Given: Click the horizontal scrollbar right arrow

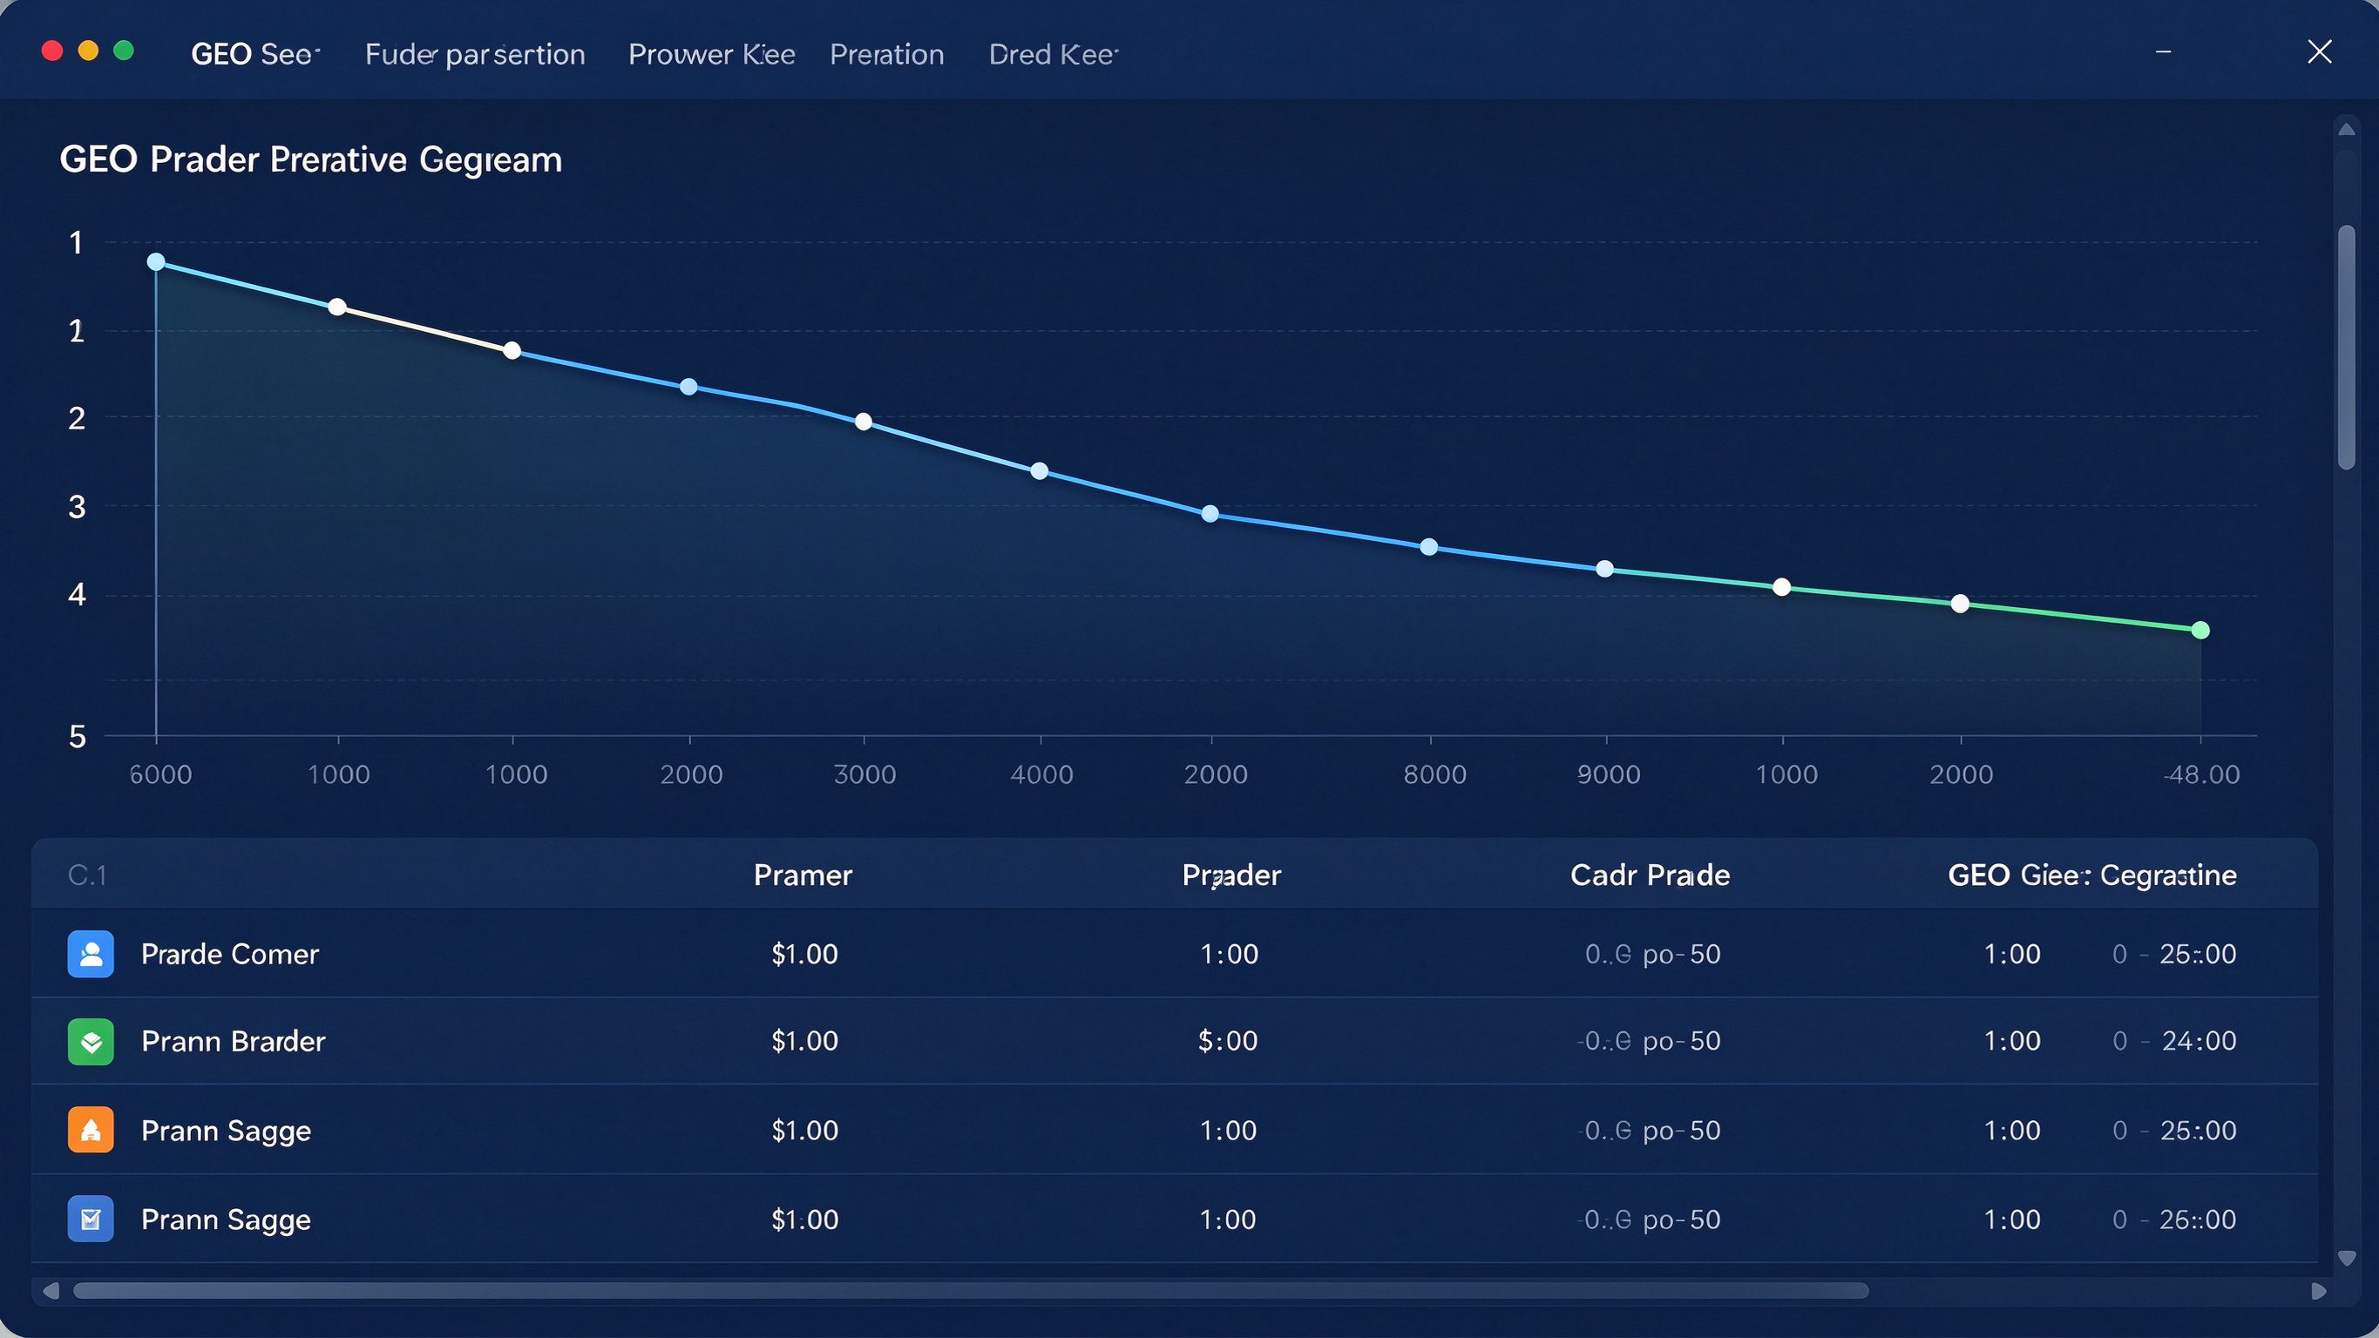Looking at the screenshot, I should (2318, 1291).
